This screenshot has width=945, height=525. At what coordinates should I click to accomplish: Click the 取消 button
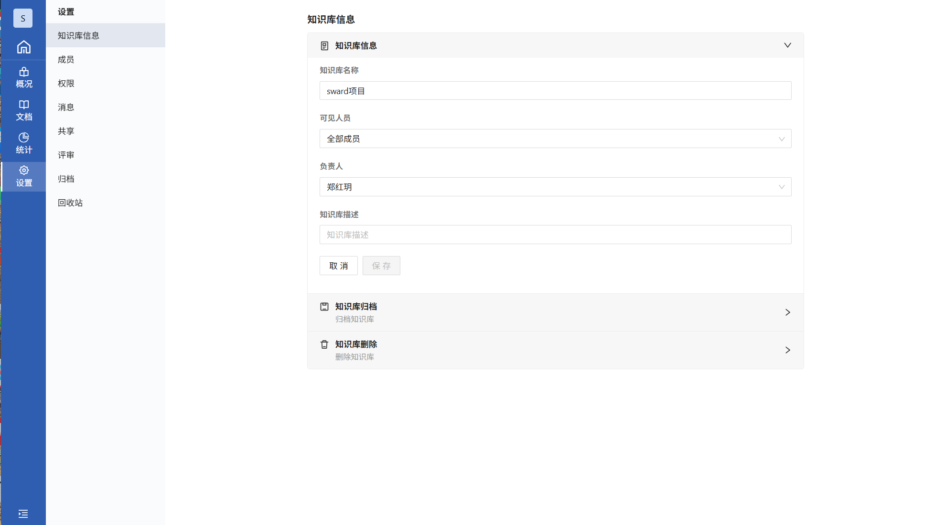click(338, 266)
